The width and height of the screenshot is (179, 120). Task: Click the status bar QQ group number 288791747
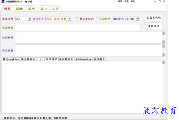61,118
